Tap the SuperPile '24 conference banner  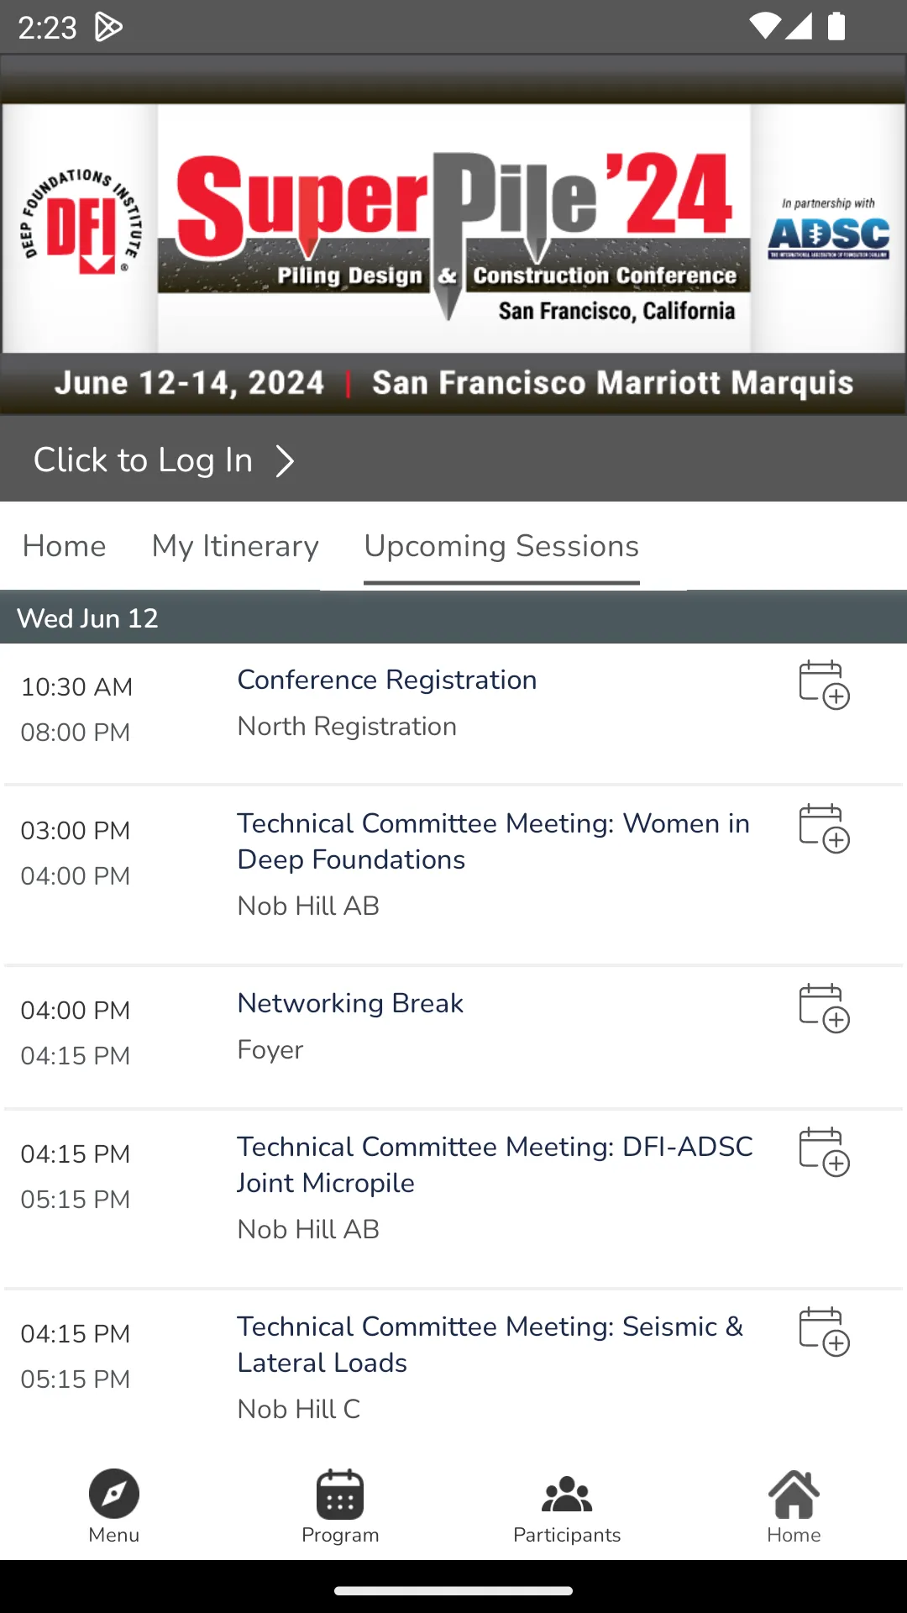click(453, 235)
